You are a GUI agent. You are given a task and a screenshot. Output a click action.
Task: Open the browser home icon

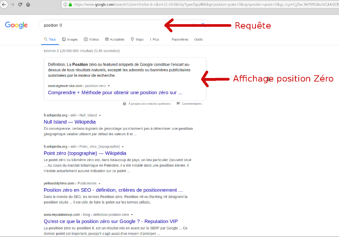point(28,4)
